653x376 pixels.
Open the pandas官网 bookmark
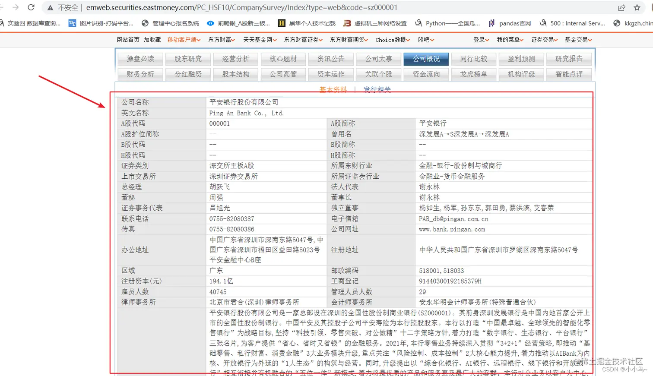click(510, 23)
